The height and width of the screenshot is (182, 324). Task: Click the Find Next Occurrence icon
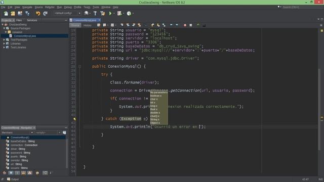pos(134,25)
